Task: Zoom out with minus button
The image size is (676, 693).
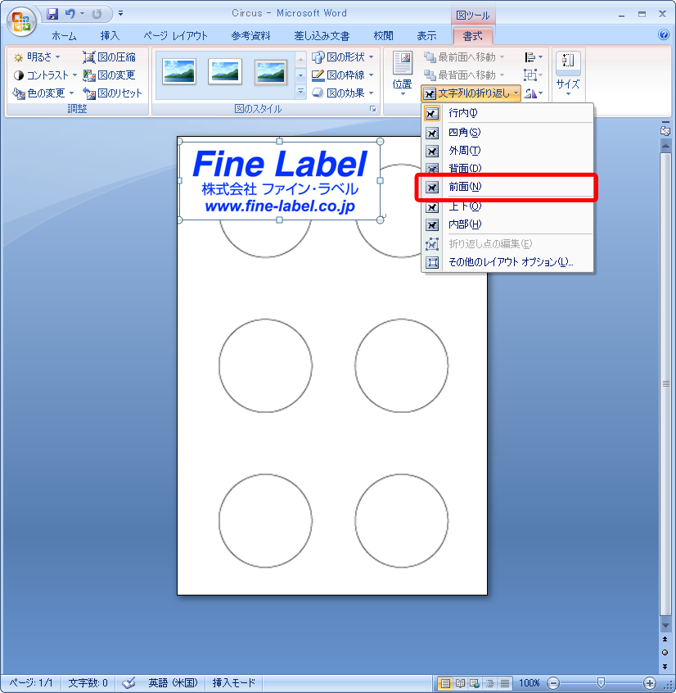Action: coord(553,683)
